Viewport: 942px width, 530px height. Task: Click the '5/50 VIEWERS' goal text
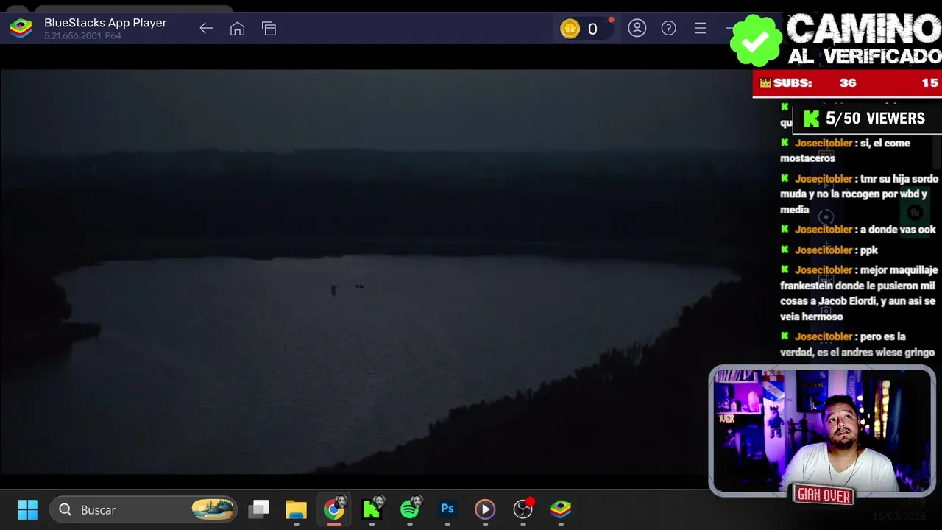[875, 119]
